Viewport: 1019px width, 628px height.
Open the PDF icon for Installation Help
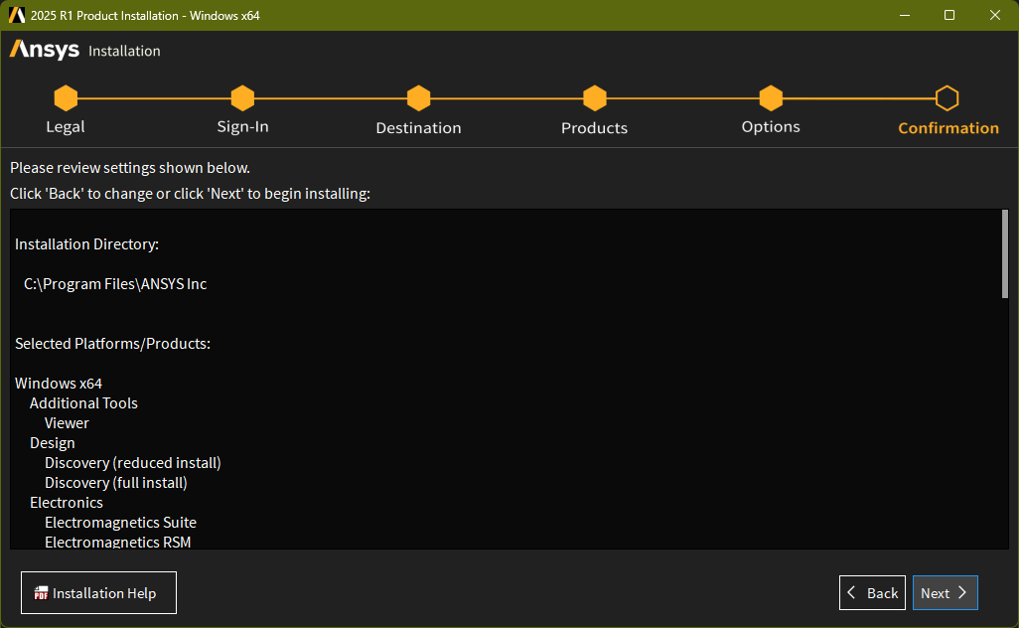41,593
